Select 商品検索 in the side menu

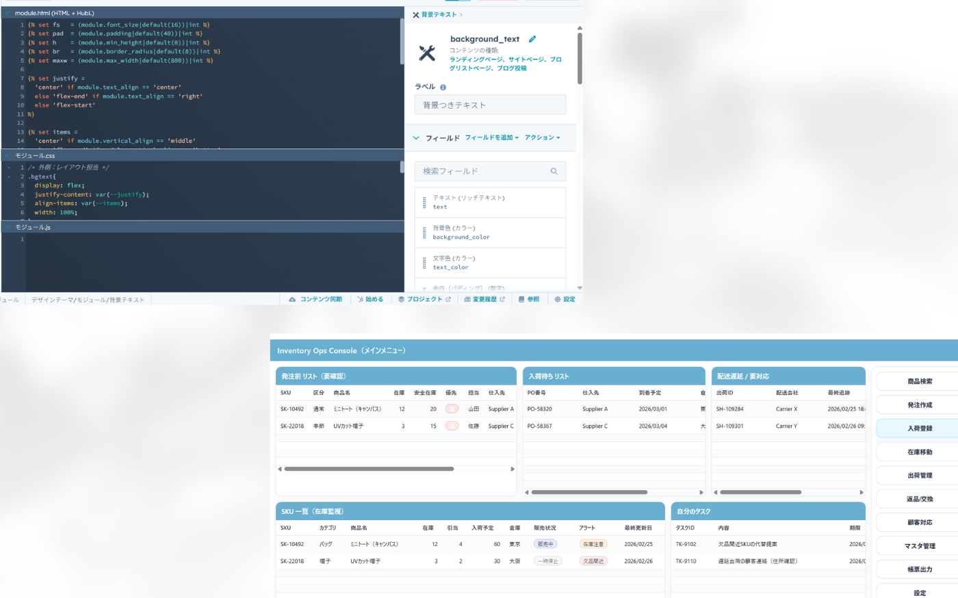point(919,381)
